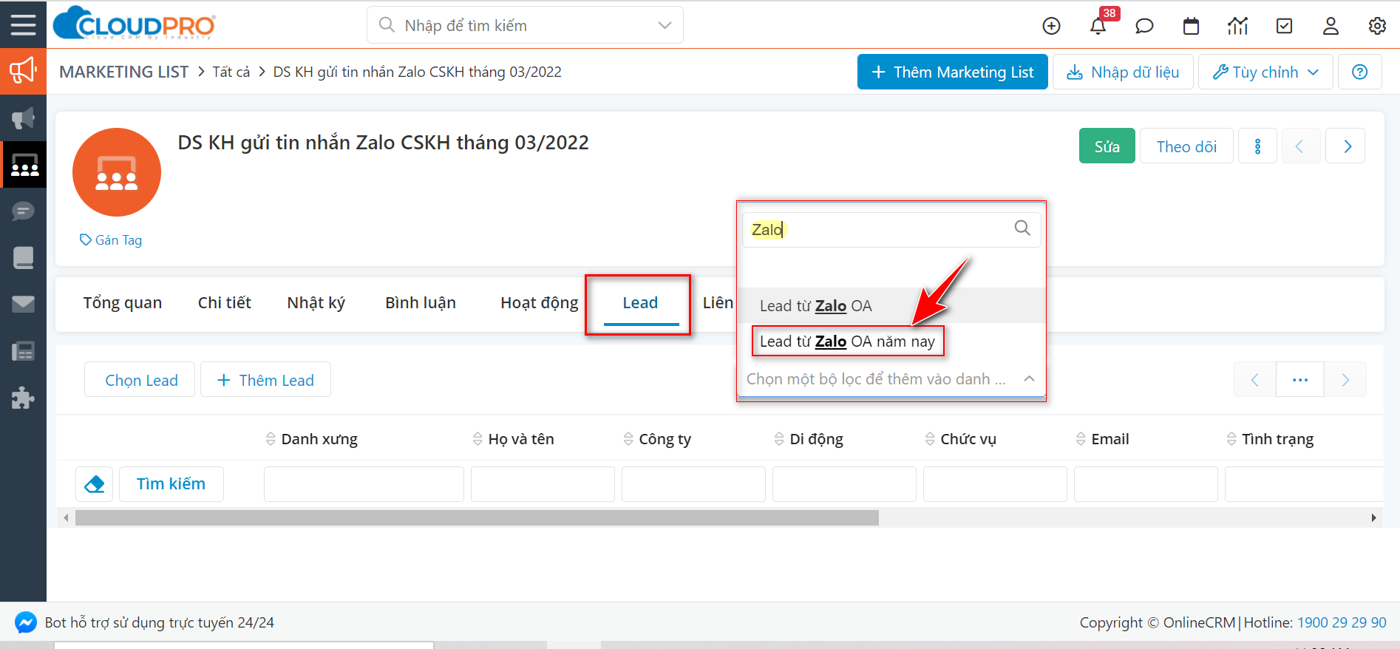Click search magnifier in filter dropdown
This screenshot has width=1400, height=649.
(x=1022, y=228)
